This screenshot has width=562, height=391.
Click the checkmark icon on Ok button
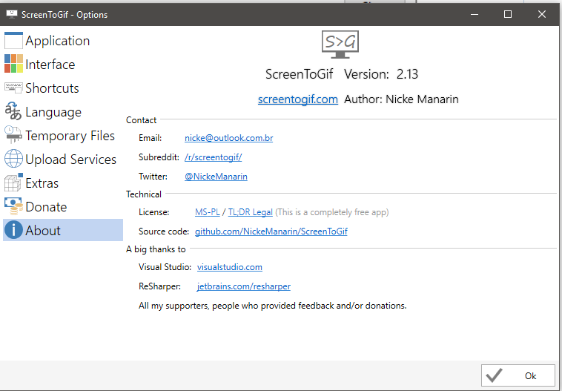tap(494, 375)
